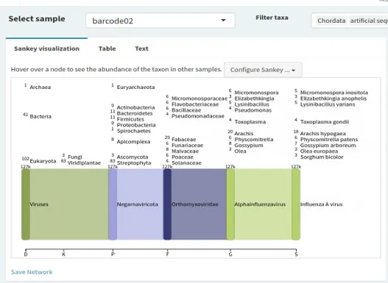Click the artificial sequences filter tag
Screen dimensions: 388x283
coord(369,21)
